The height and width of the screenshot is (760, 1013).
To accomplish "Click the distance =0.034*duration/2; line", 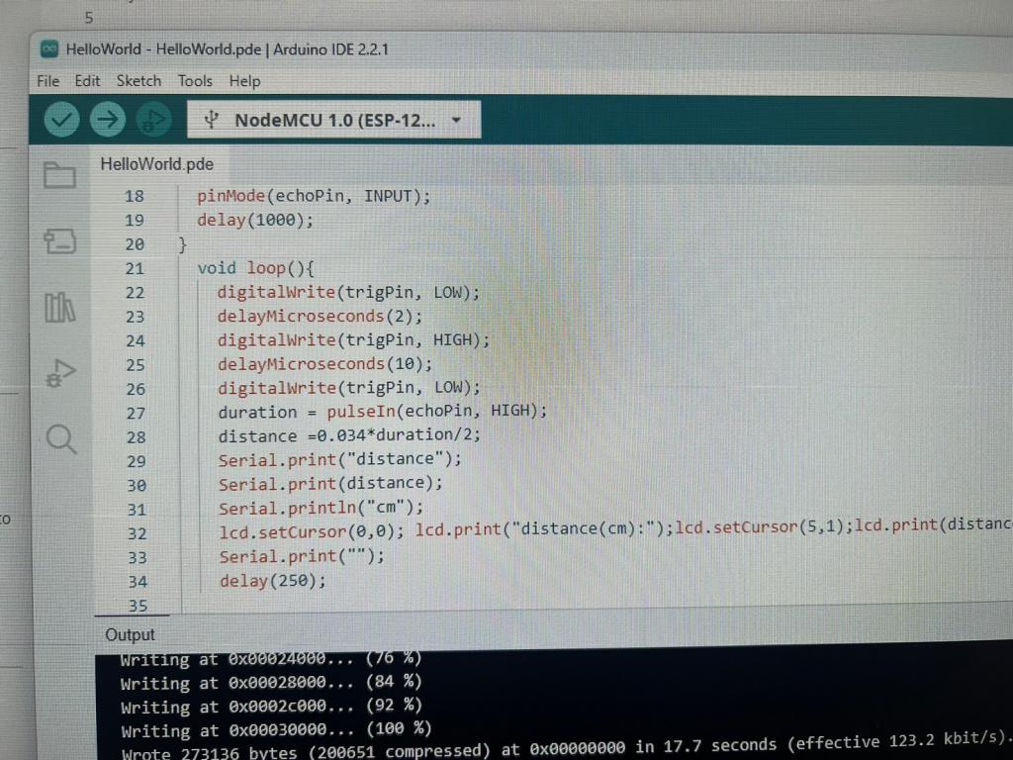I will [349, 435].
